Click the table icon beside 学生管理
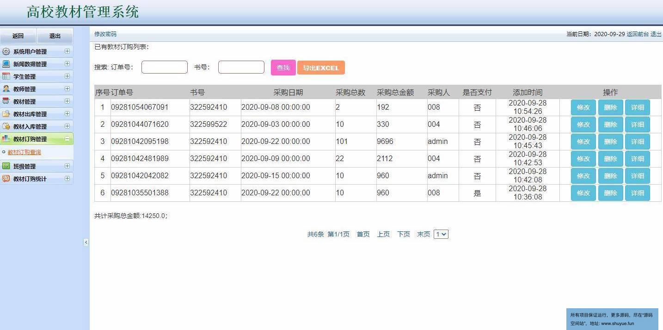Screen dimensions: 663x330 point(6,76)
